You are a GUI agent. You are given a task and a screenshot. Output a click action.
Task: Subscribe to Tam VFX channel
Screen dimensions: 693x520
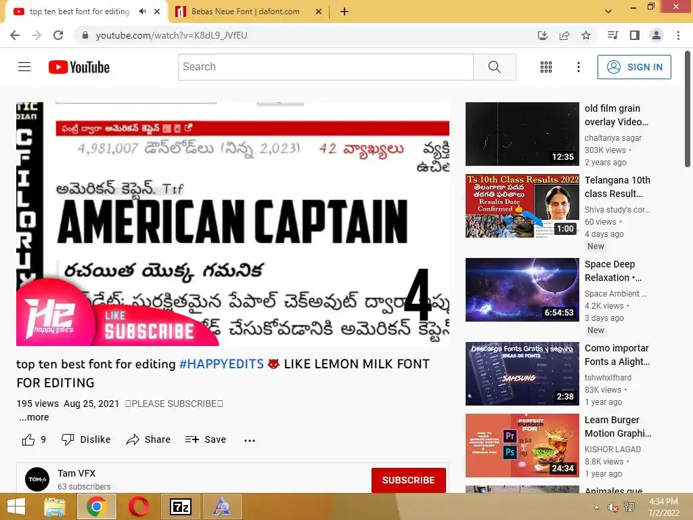(x=408, y=480)
